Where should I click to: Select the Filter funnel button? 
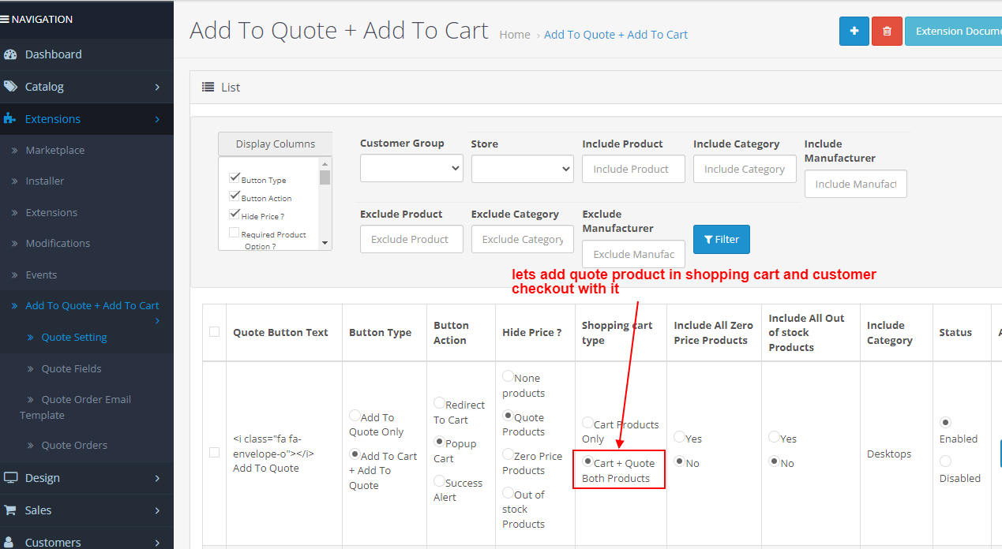[x=721, y=239]
